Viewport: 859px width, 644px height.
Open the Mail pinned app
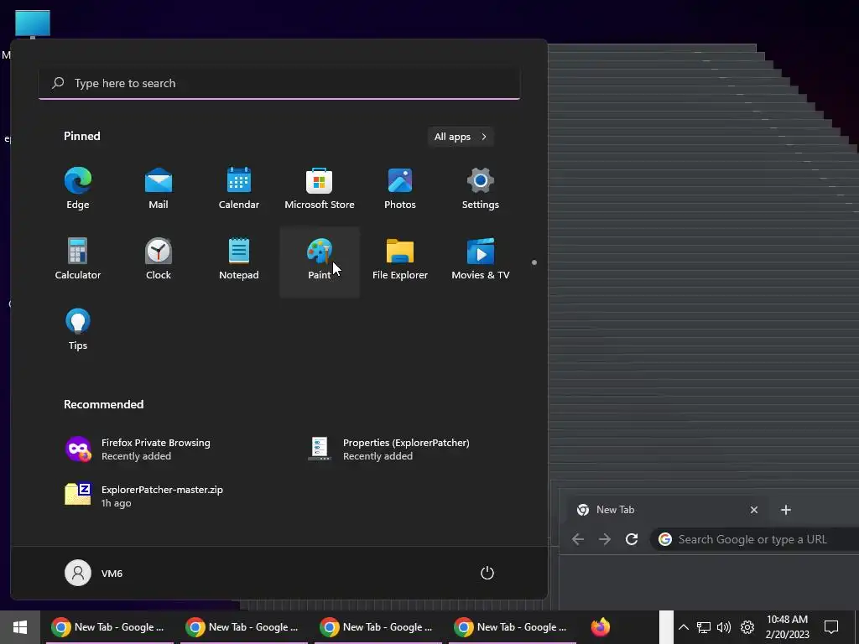click(x=159, y=189)
